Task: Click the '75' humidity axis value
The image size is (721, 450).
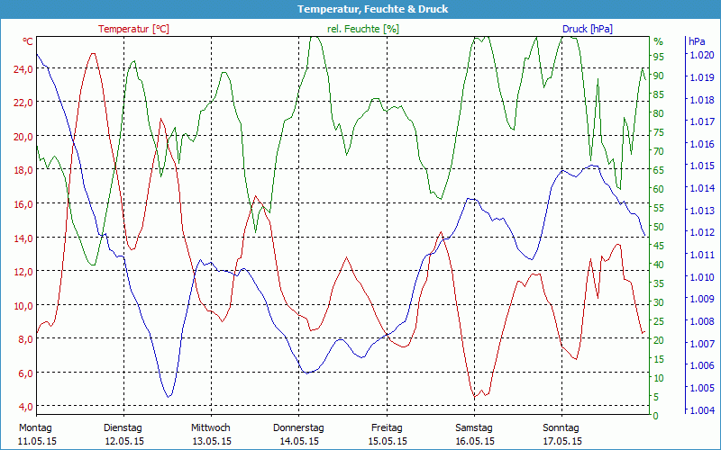Action: click(x=659, y=132)
